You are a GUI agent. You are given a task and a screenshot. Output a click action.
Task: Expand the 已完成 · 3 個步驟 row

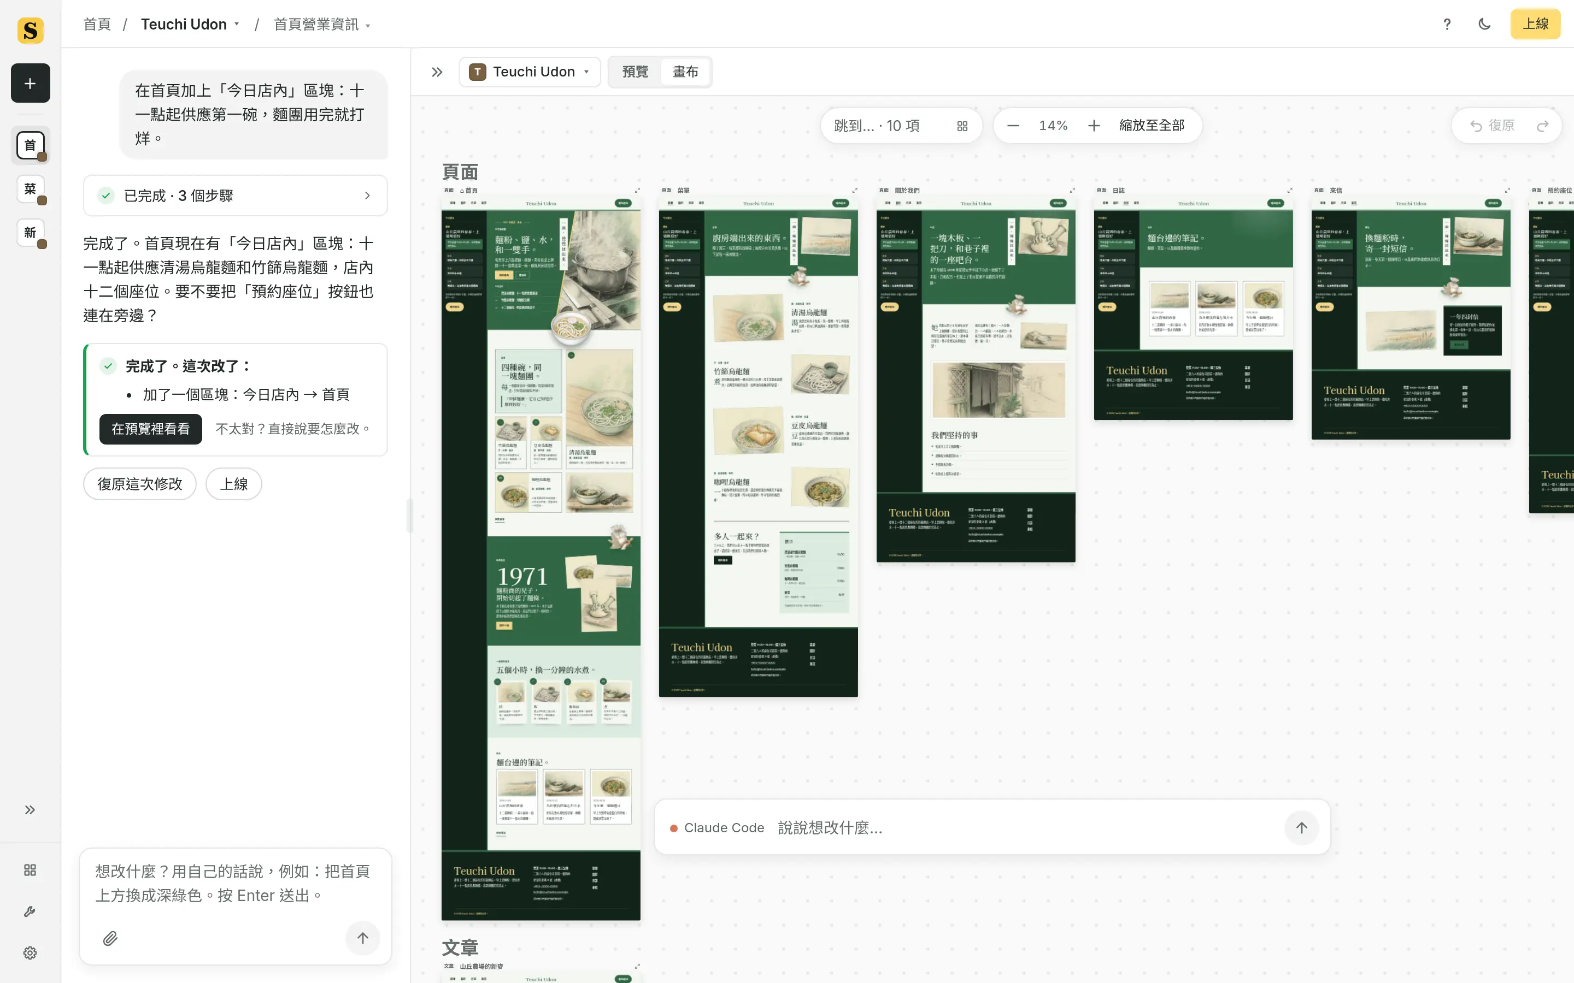[236, 195]
